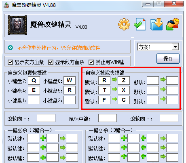Click the 自定义技能快捷键 group label

[105, 73]
